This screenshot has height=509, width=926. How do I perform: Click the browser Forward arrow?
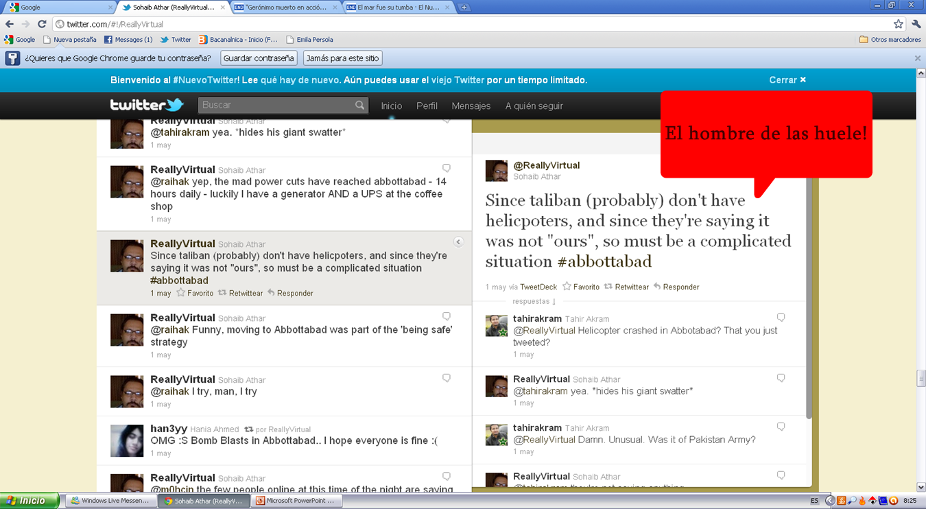26,23
